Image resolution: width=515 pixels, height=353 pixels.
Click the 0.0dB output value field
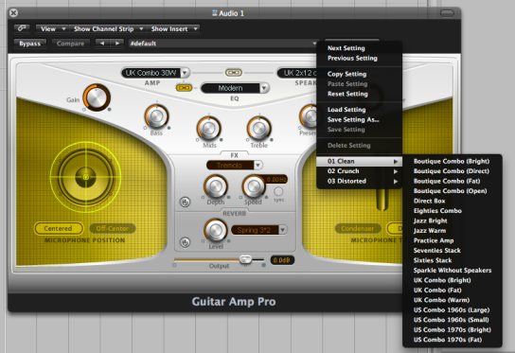pos(282,260)
